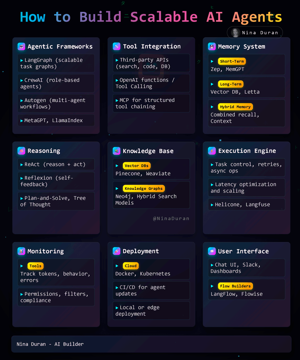Click the LangGraph scalable task graphs item
Viewport: 300px width, 360px height.
point(56,63)
